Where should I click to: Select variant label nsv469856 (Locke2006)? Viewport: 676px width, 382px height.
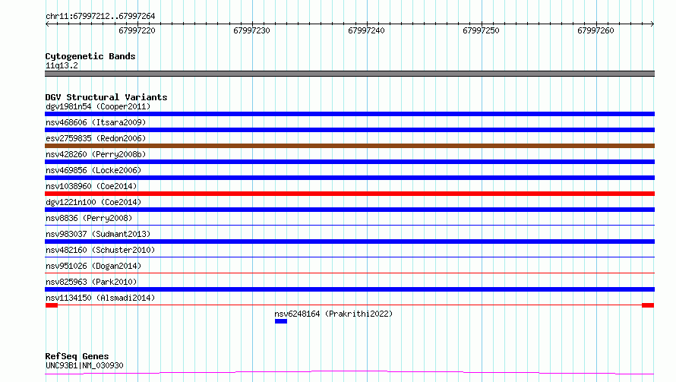93,170
